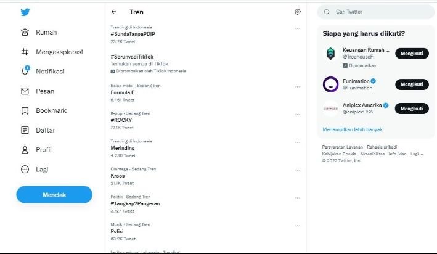
Task: Click the Pesan envelope icon
Action: click(25, 91)
